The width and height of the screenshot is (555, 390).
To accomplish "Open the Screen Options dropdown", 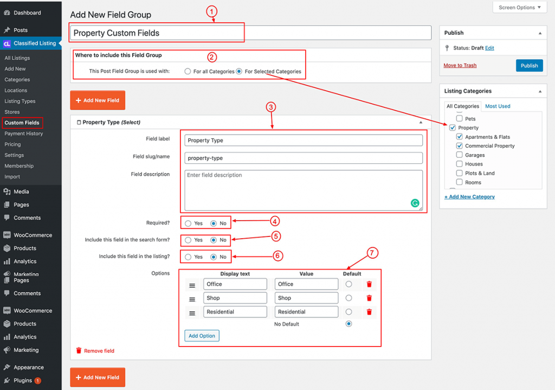I will (520, 8).
